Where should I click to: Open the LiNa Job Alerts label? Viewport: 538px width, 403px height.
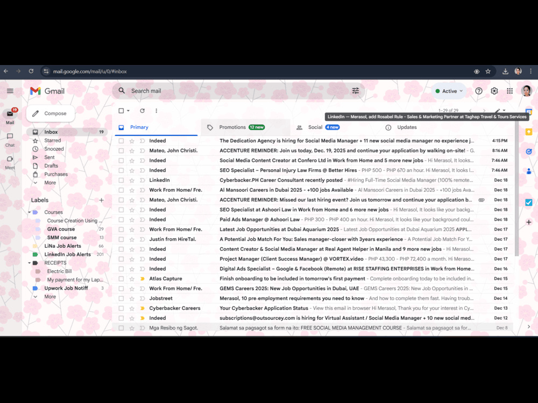pyautogui.click(x=62, y=246)
